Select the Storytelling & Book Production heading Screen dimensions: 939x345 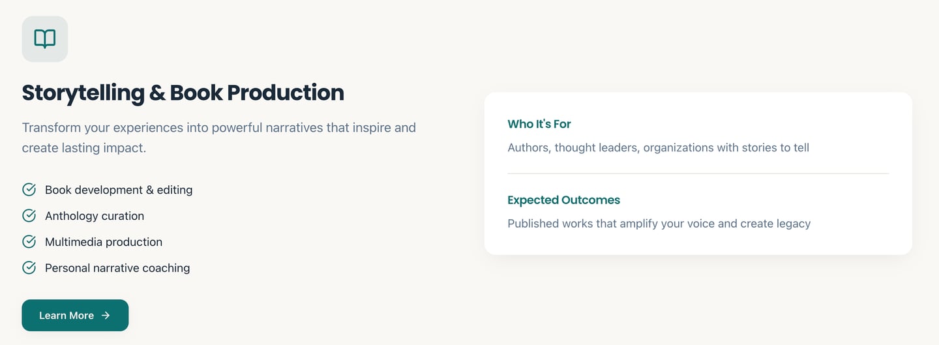[183, 93]
